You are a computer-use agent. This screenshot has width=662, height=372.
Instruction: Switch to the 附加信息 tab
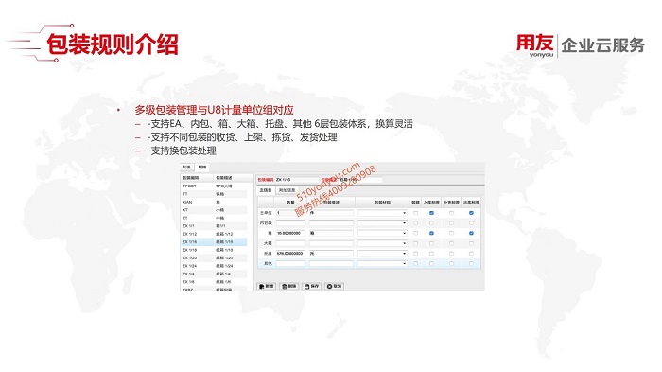287,190
